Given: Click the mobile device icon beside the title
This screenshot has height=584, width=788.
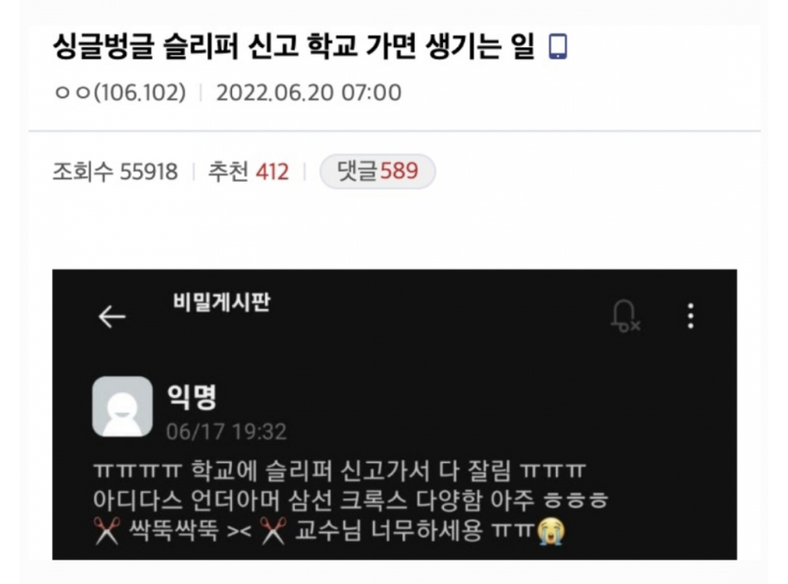Looking at the screenshot, I should tap(558, 46).
